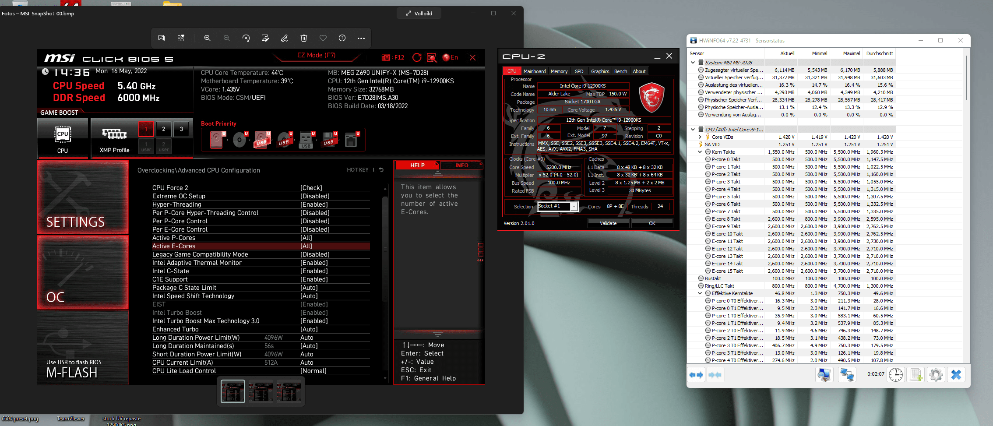Switch to the INFO tab in BIOS
This screenshot has height=426, width=993.
[x=461, y=165]
